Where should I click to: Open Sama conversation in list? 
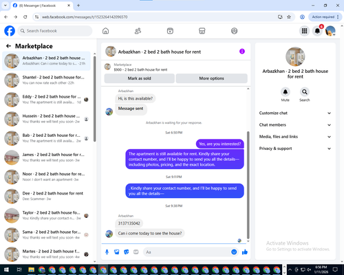[x=46, y=234]
